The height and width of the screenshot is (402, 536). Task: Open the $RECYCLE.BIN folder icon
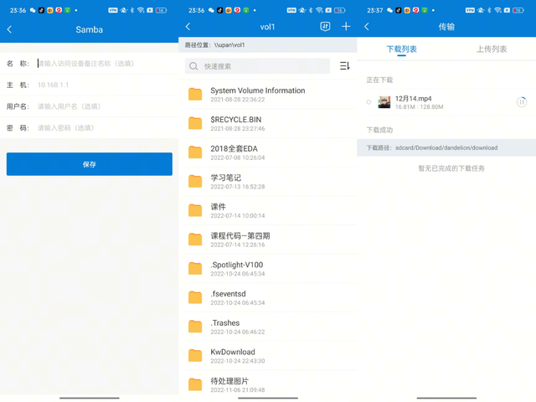(x=195, y=123)
